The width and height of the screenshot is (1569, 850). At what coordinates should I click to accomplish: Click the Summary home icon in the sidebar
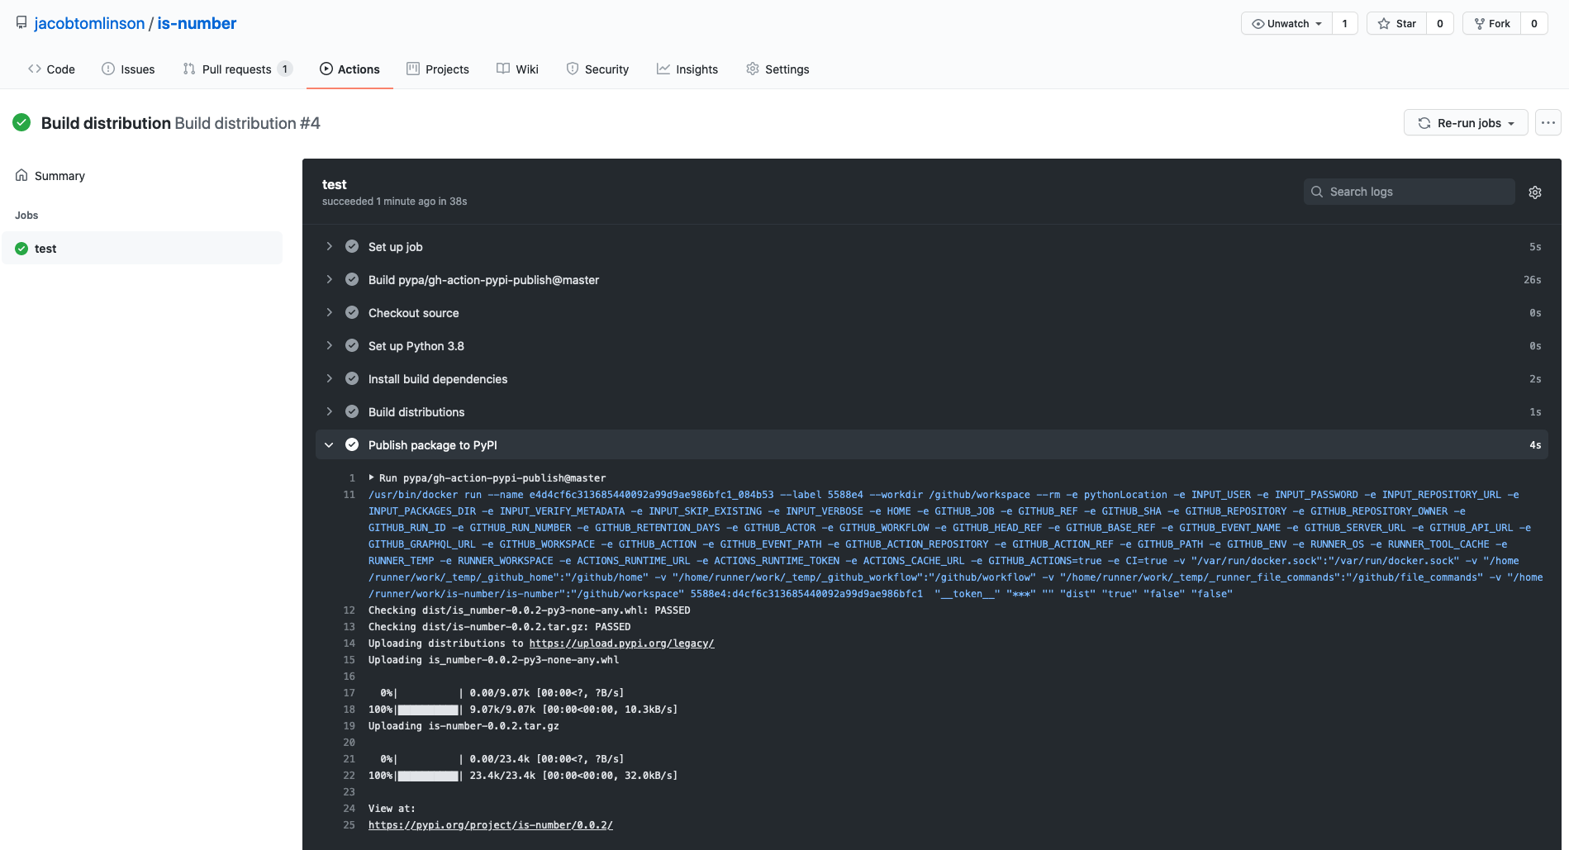(x=20, y=175)
